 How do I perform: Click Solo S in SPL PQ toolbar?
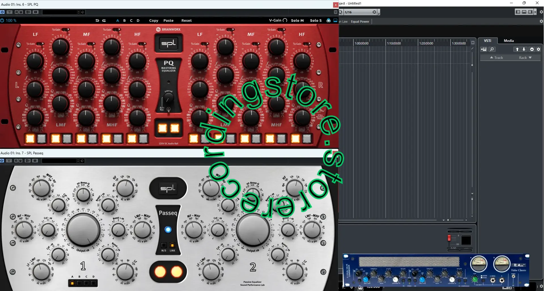(316, 20)
